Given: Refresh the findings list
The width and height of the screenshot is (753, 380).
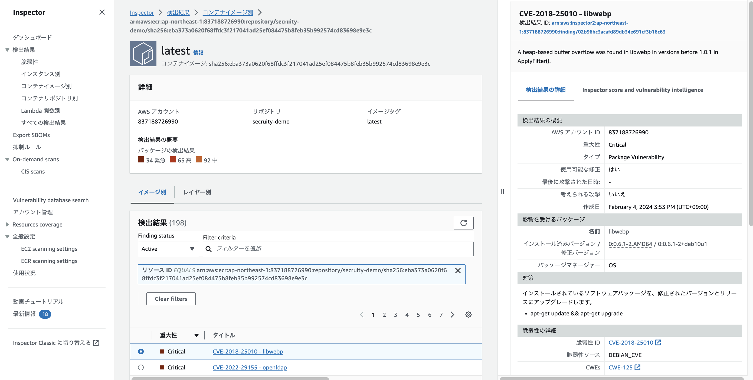Looking at the screenshot, I should click(x=463, y=223).
